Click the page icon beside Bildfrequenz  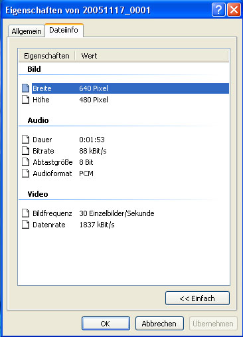[x=25, y=213]
